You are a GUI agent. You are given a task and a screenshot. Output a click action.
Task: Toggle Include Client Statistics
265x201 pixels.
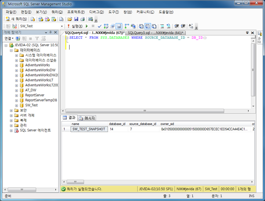pos(133,26)
